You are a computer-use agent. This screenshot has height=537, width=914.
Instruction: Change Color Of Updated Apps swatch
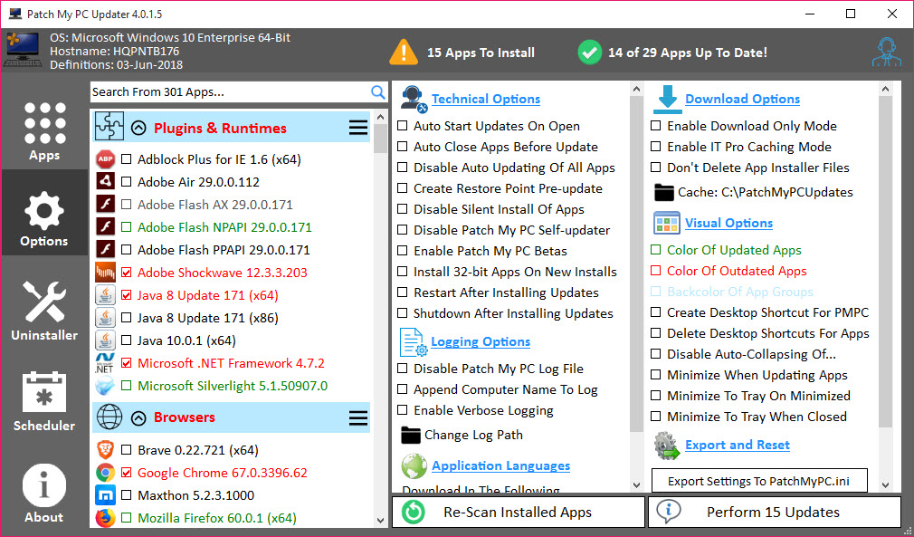click(x=656, y=250)
